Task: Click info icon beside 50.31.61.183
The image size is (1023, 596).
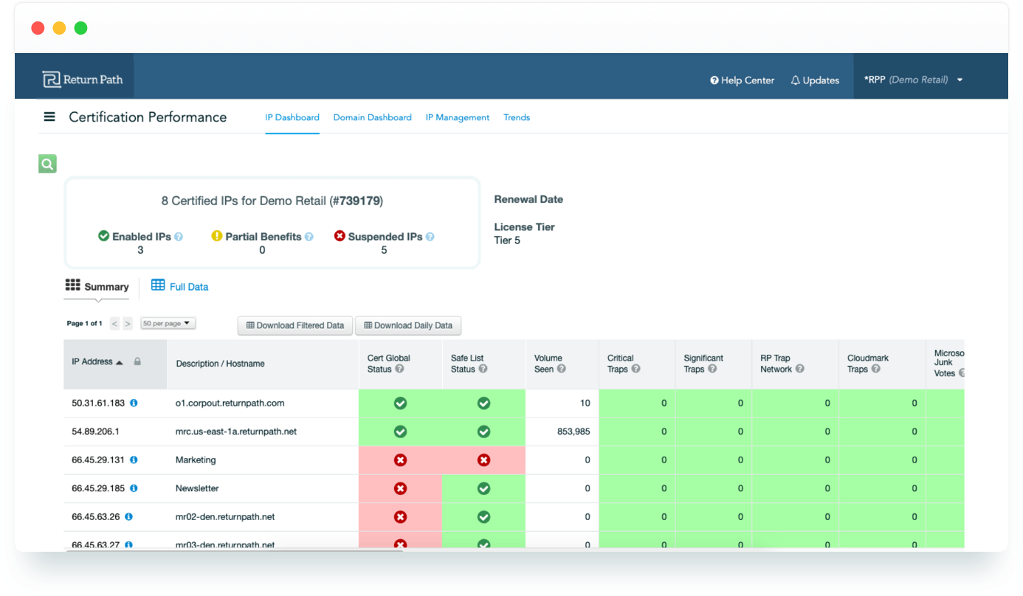Action: tap(134, 403)
